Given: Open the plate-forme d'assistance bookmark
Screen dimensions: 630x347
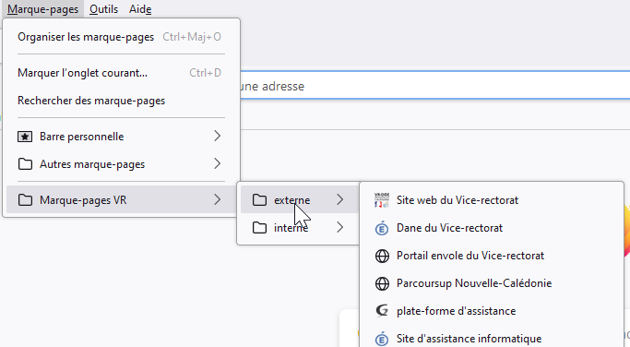Looking at the screenshot, I should (492, 311).
